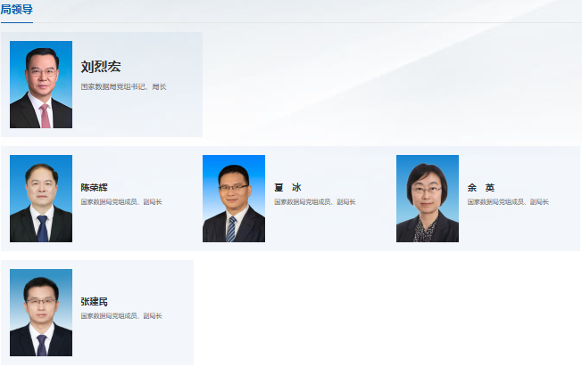Open the portrait photo beside 陈荣辉
Viewport: 582px width, 383px height.
point(41,199)
